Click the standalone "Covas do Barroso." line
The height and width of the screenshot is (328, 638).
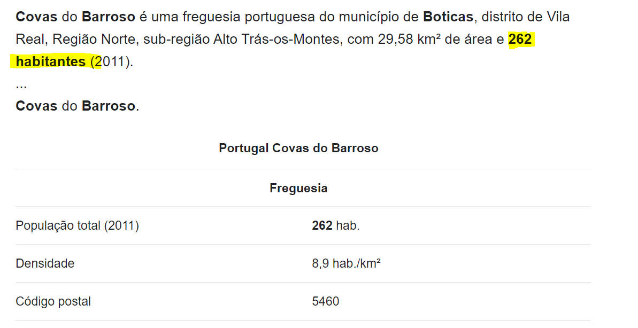(77, 106)
